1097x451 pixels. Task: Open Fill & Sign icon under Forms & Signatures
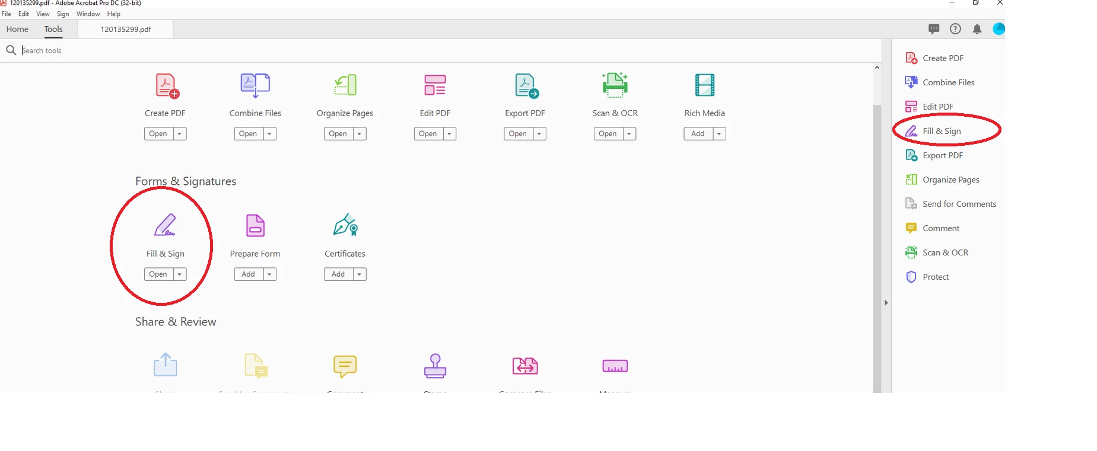point(165,225)
